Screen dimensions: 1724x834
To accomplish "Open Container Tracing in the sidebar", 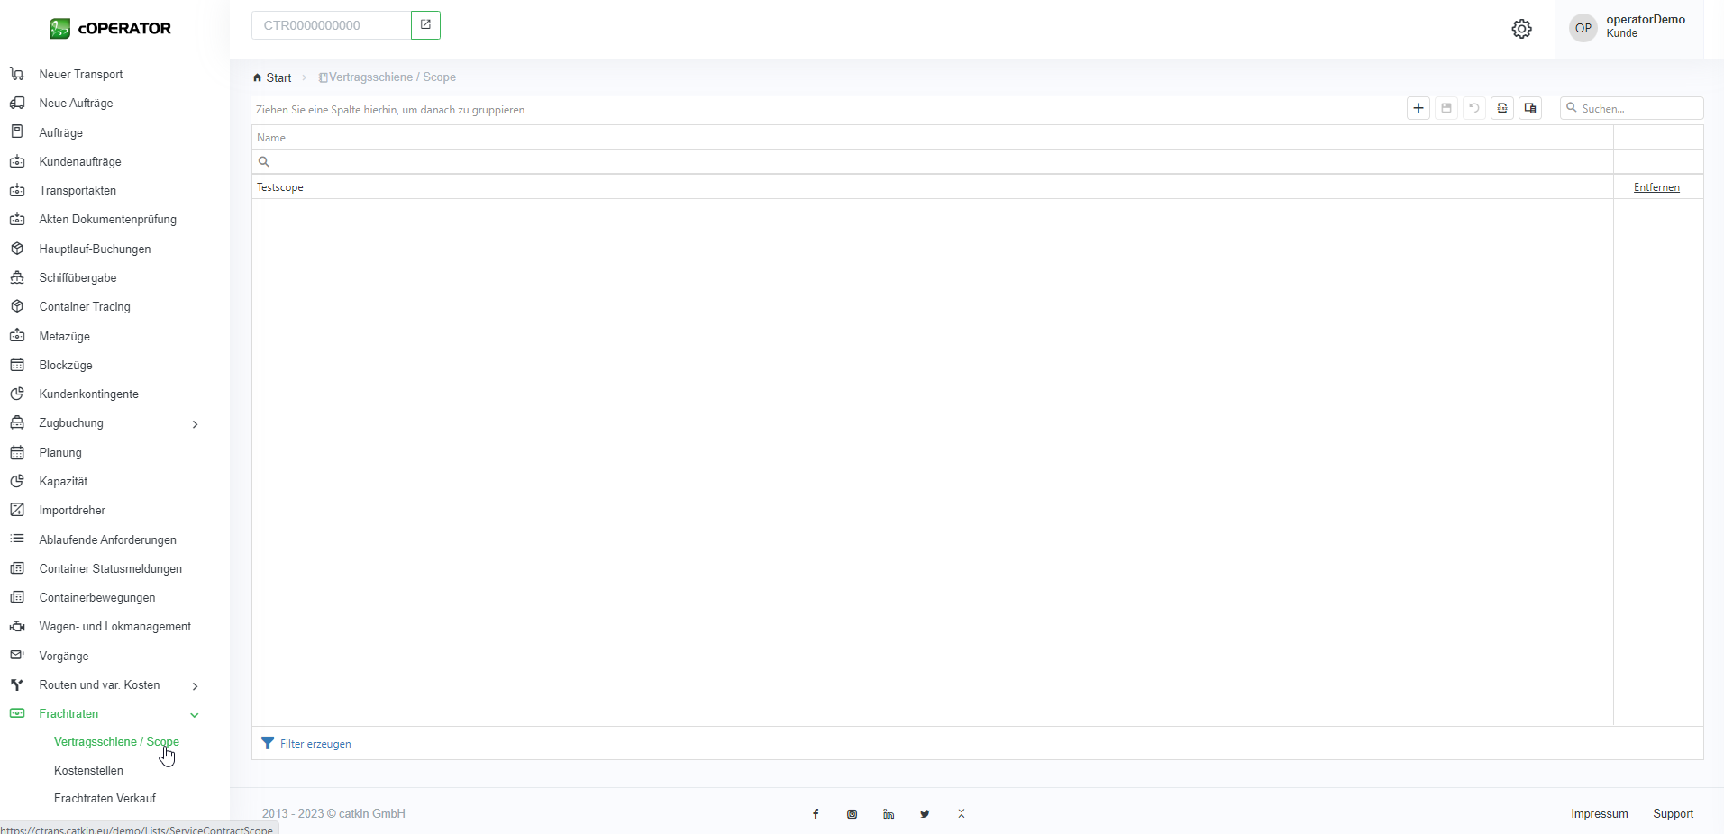I will [x=85, y=307].
